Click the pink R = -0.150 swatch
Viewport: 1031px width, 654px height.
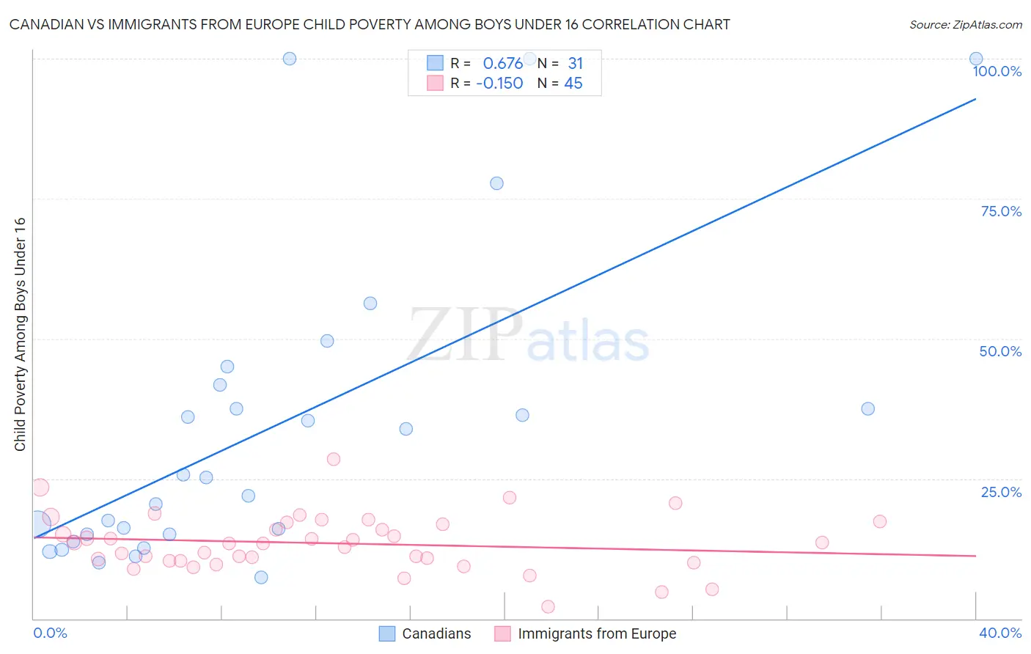[x=435, y=83]
